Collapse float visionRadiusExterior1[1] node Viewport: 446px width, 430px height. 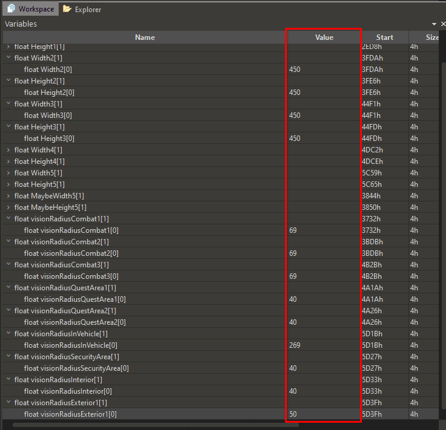8,402
